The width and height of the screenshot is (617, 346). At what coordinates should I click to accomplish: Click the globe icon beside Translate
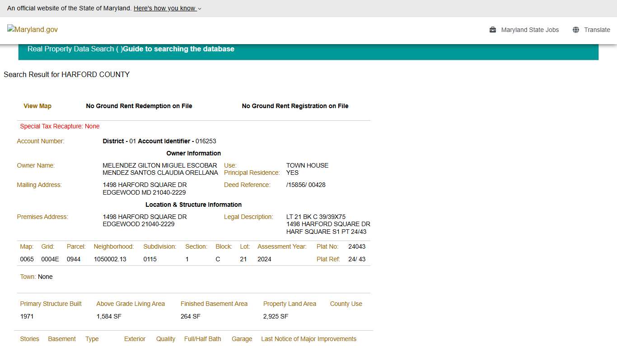pyautogui.click(x=576, y=30)
